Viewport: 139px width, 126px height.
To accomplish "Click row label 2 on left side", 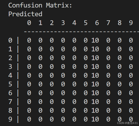I will 10,58.
